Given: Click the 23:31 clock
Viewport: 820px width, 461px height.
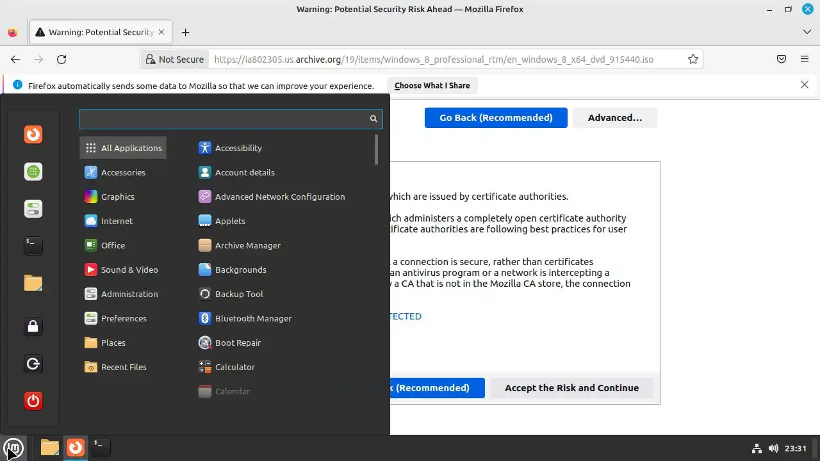Looking at the screenshot, I should 796,448.
